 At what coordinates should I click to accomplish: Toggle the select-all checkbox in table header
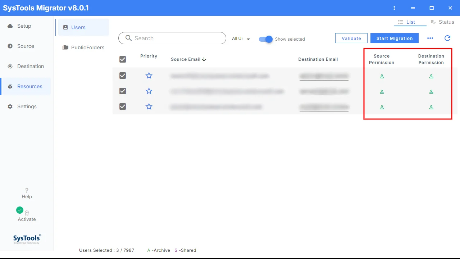[x=123, y=59]
